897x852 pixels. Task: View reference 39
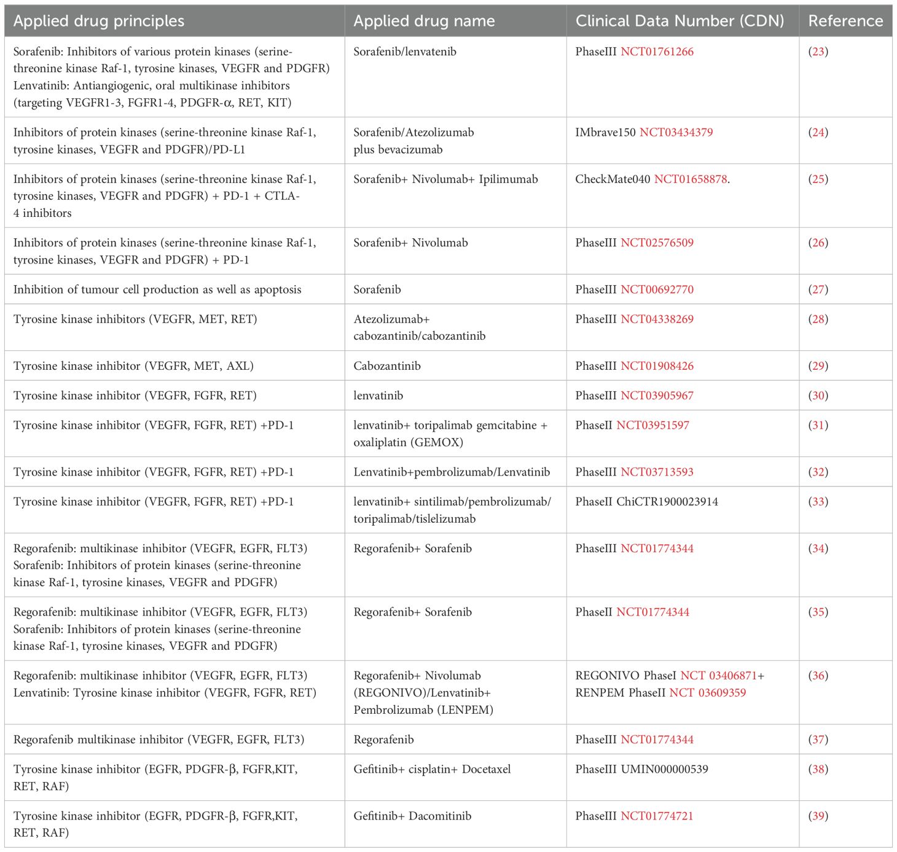coord(818,816)
